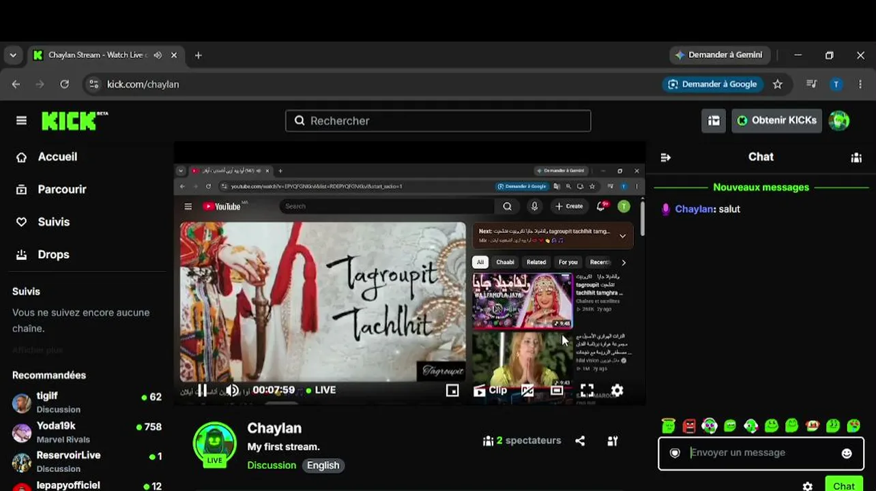Open a new browser tab
The height and width of the screenshot is (491, 876).
[199, 55]
